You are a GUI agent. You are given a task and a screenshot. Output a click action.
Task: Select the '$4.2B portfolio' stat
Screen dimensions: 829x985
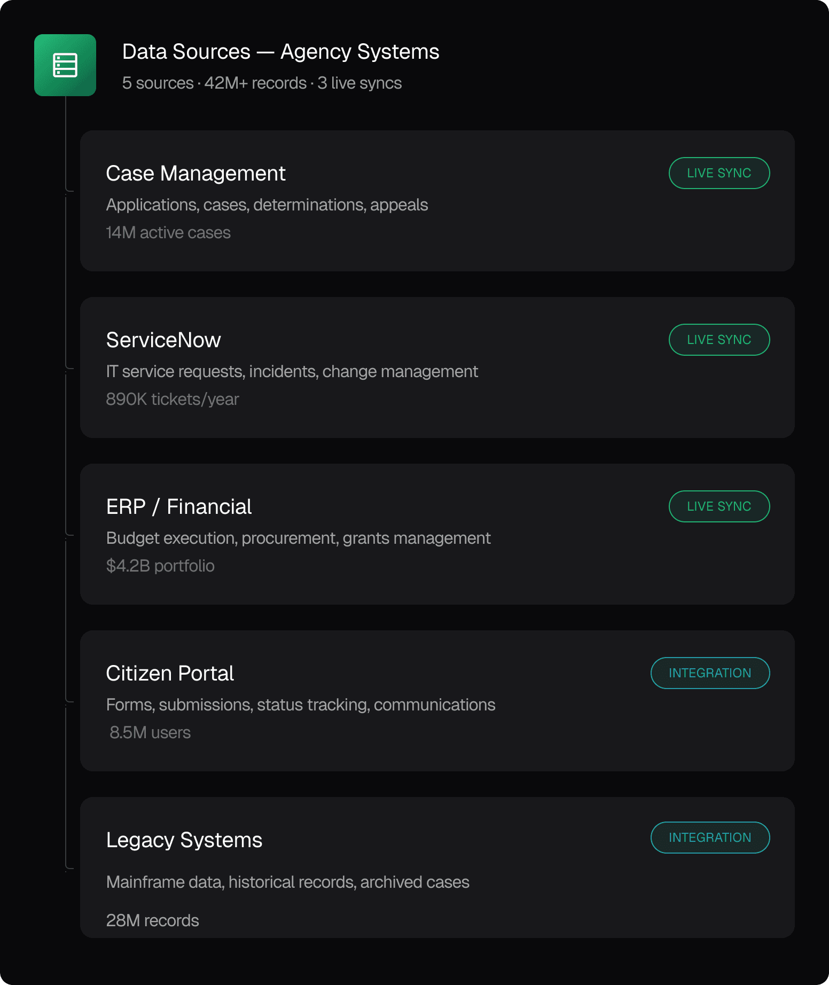click(160, 566)
